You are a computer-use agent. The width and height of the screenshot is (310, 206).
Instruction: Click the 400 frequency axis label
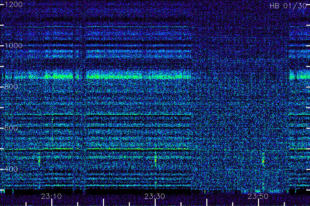(11, 169)
